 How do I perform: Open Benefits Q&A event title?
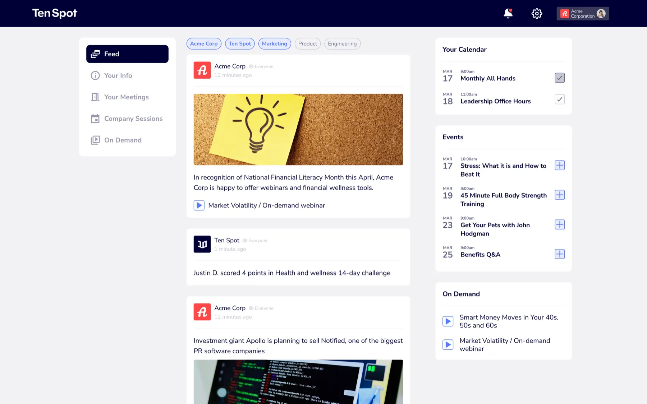pyautogui.click(x=480, y=255)
